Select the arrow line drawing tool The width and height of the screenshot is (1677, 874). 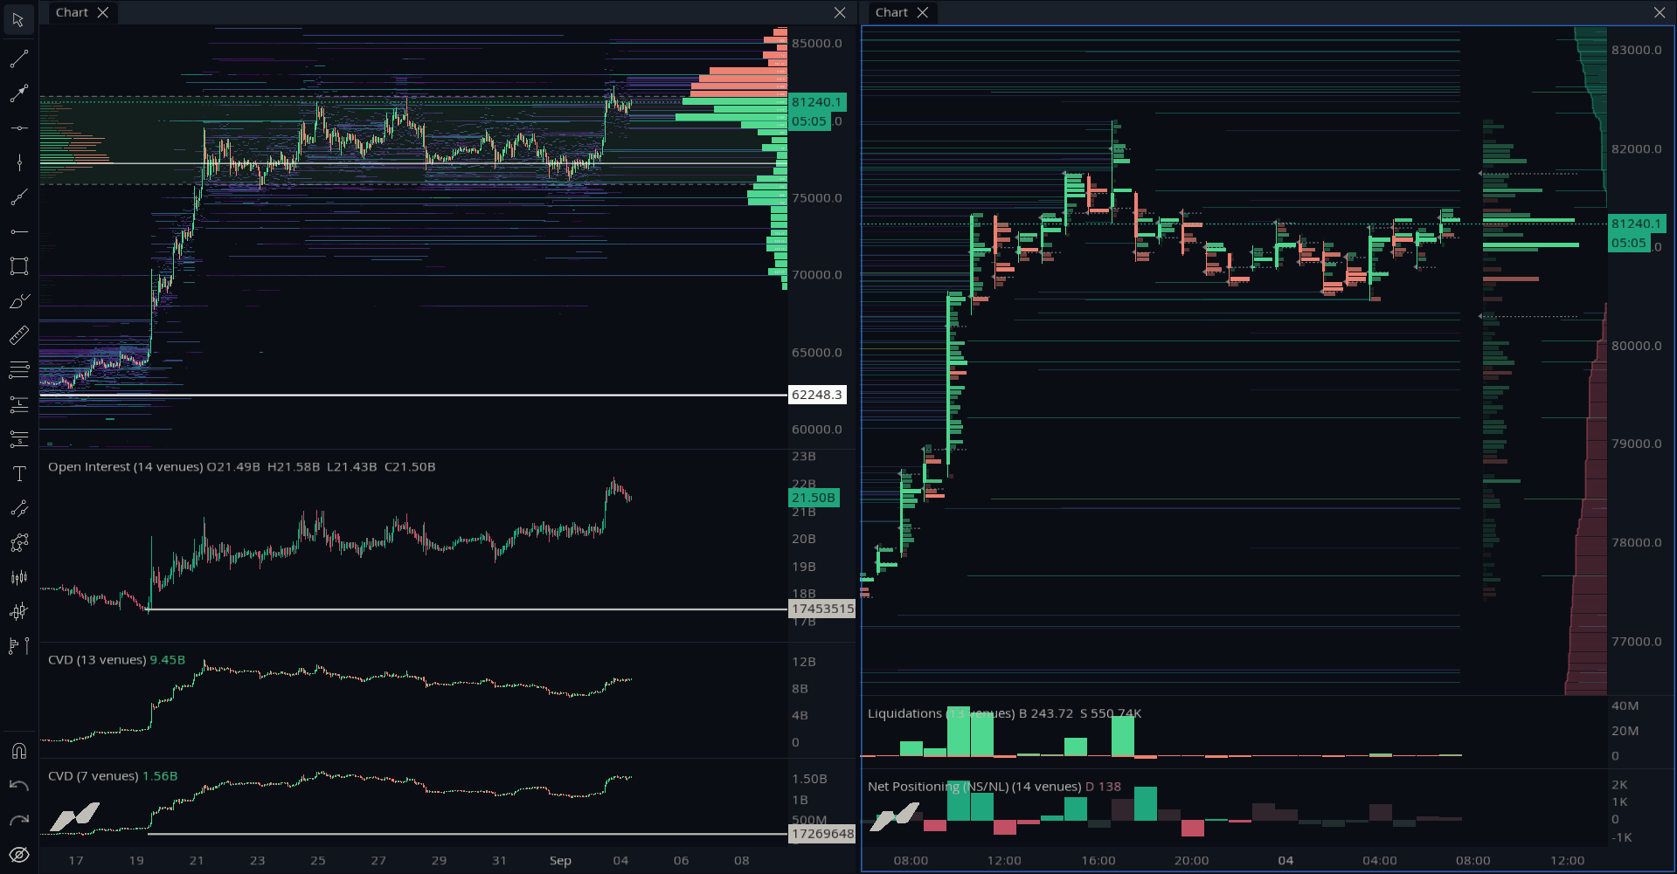tap(18, 93)
